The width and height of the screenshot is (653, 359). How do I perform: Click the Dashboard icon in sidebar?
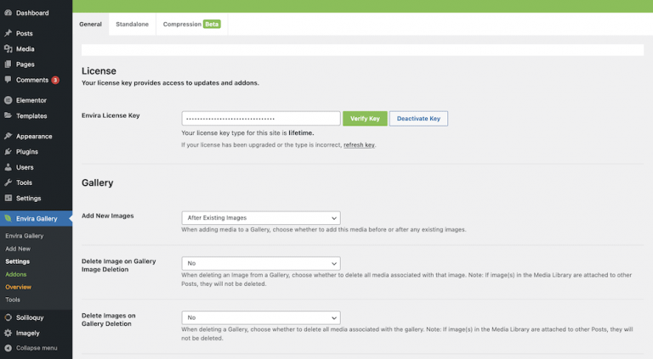pos(8,13)
